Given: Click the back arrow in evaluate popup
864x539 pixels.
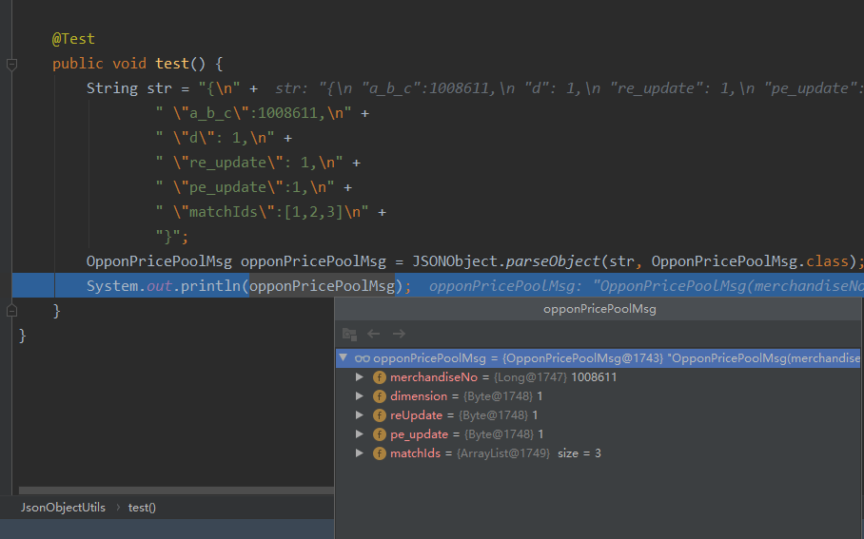Looking at the screenshot, I should pyautogui.click(x=374, y=334).
